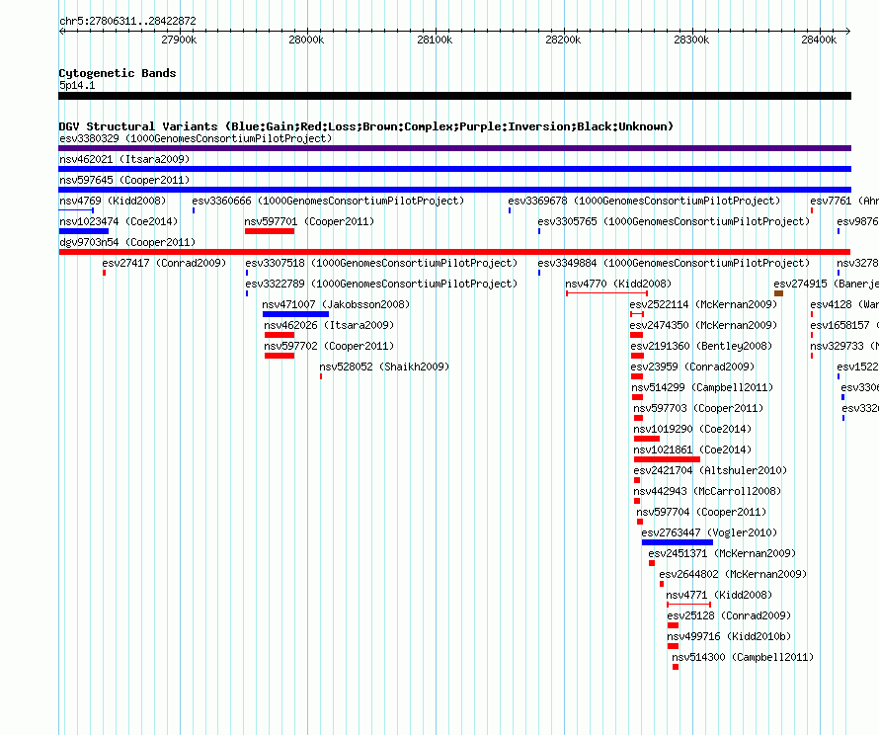Screen dimensions: 879x735
Task: Click esv3349884 variant label
Action: click(674, 263)
